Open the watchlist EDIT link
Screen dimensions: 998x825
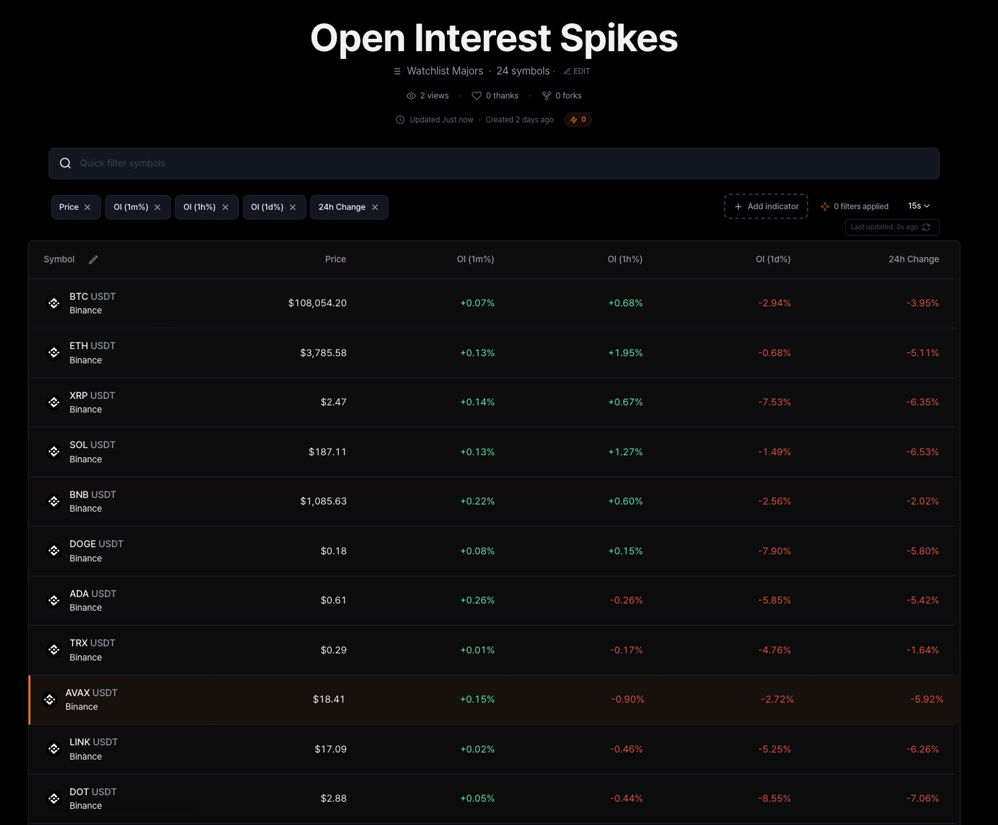pyautogui.click(x=577, y=71)
